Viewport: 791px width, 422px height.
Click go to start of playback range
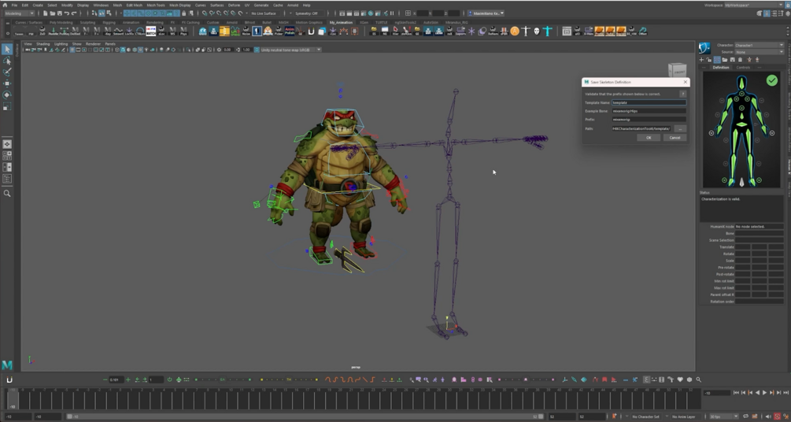click(736, 393)
